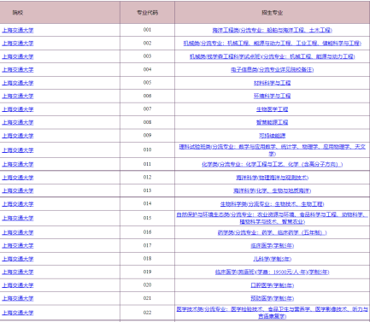The height and width of the screenshot is (322, 370).
Task: Click 上海交通大学 link in row 005
Action: [x=18, y=83]
